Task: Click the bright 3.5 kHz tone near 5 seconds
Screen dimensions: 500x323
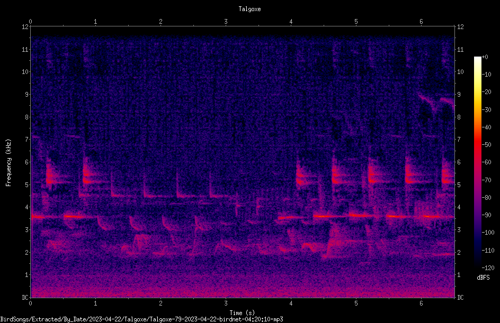Action: coord(360,216)
